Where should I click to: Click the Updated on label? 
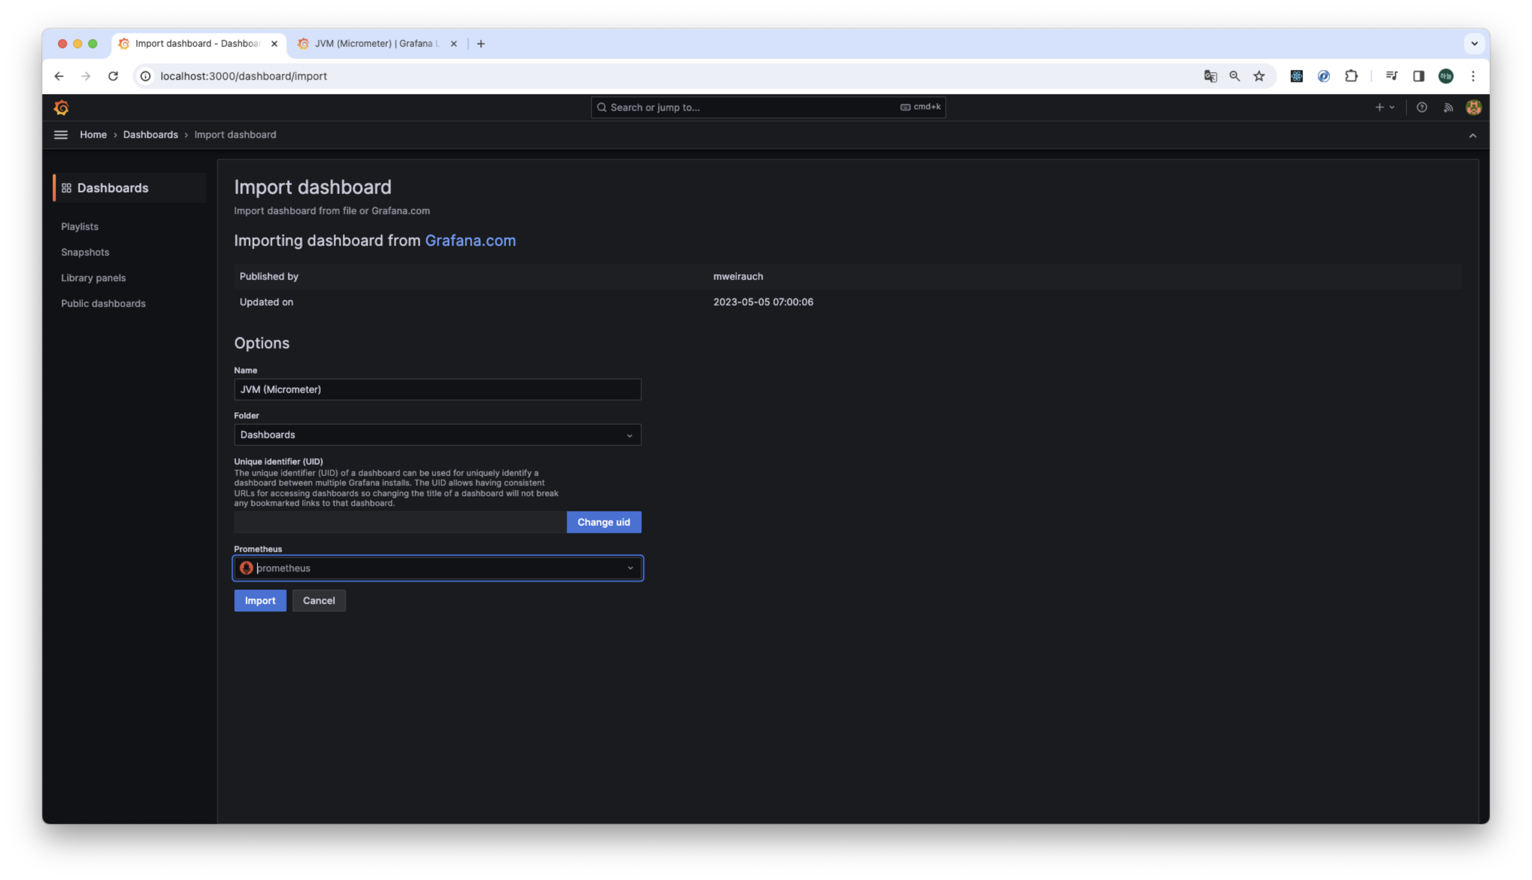[x=267, y=302]
